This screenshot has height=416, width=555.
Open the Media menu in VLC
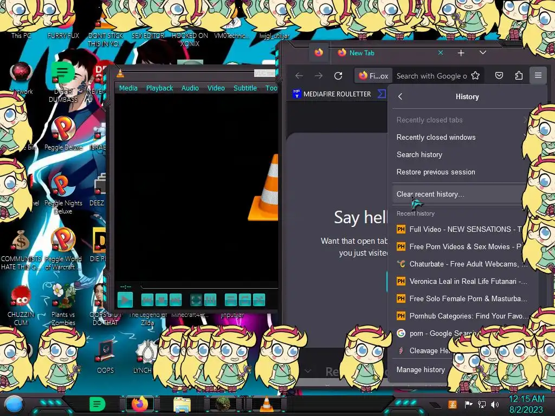(128, 88)
